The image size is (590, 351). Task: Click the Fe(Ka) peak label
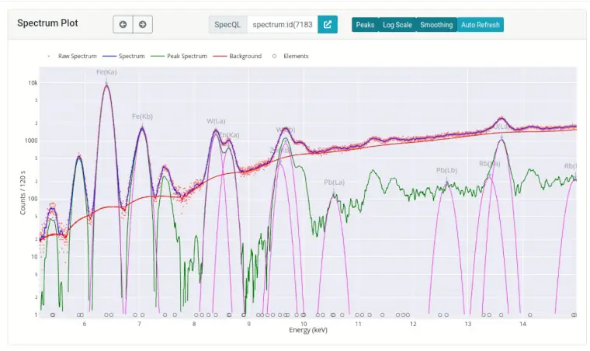click(106, 72)
